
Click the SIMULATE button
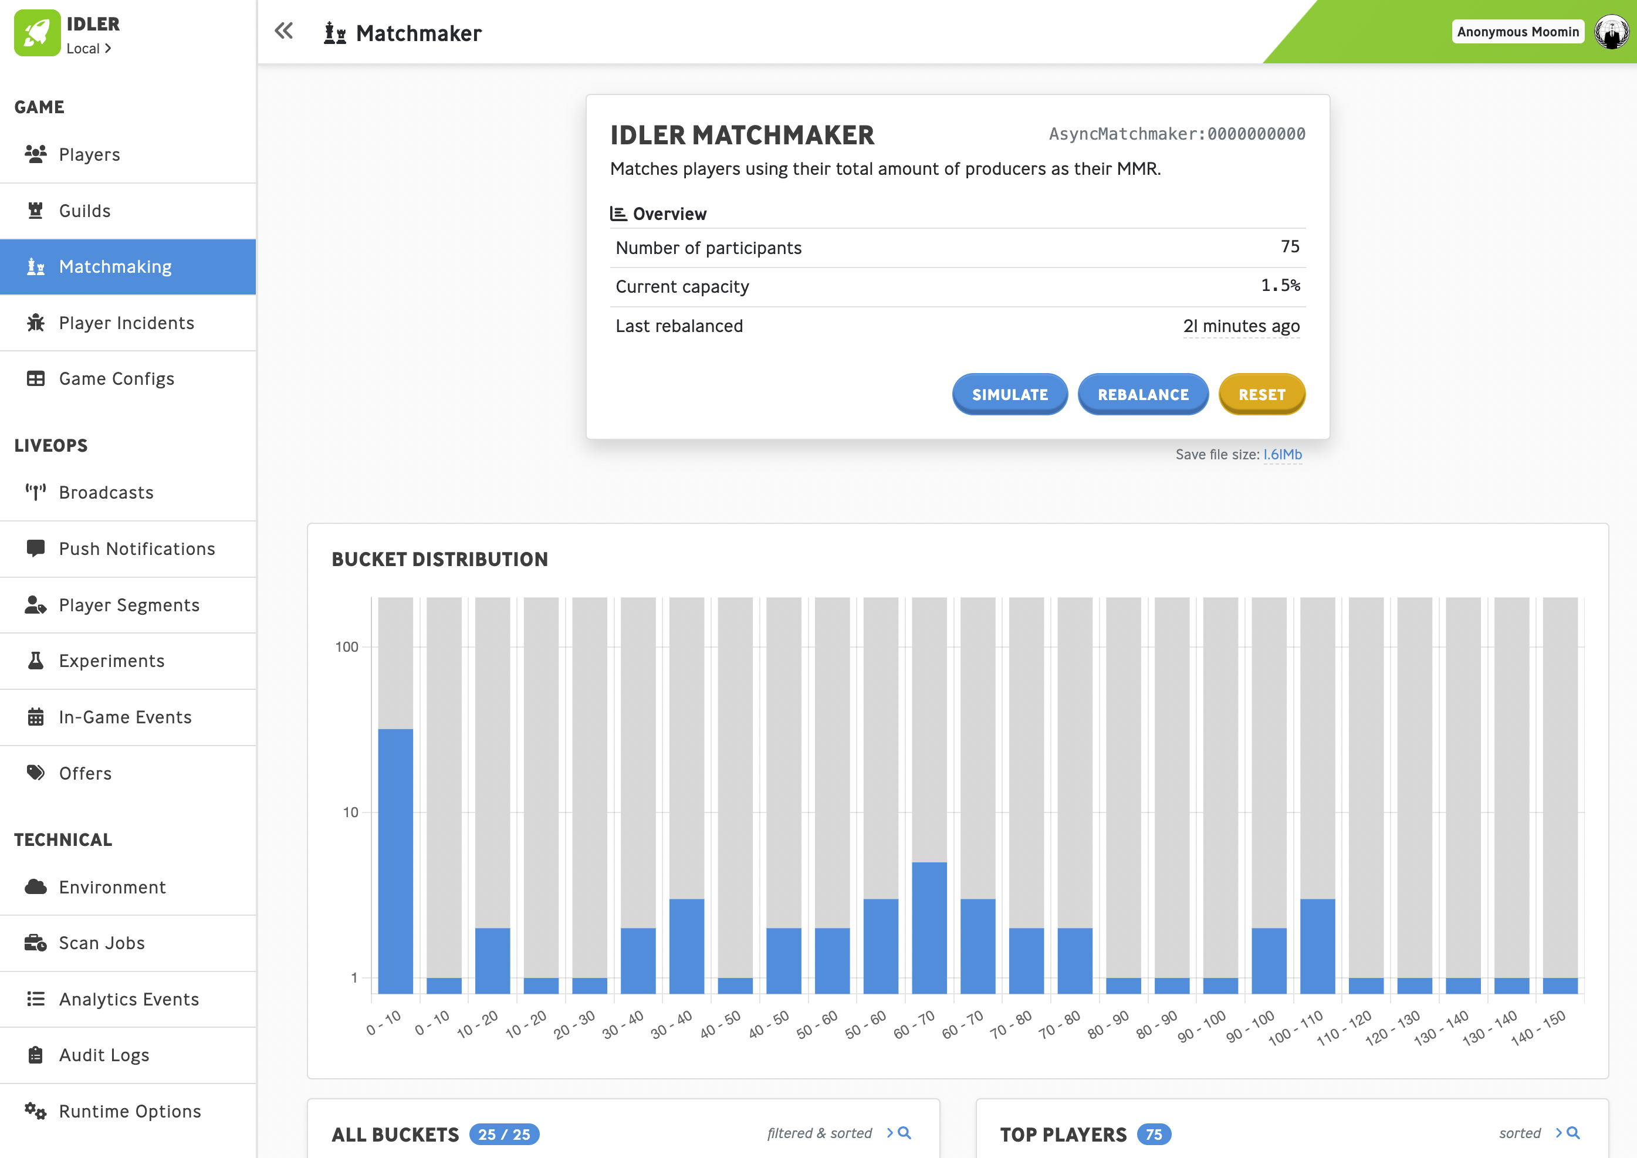[x=1010, y=395]
